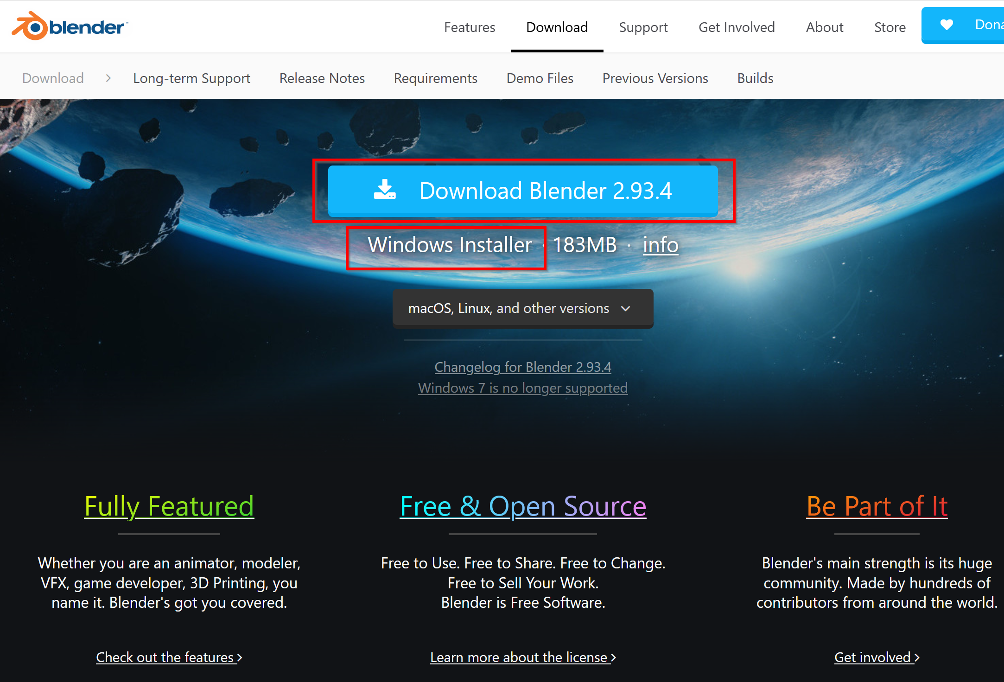Click the chevron after Download breadcrumb
The width and height of the screenshot is (1004, 682).
[108, 78]
